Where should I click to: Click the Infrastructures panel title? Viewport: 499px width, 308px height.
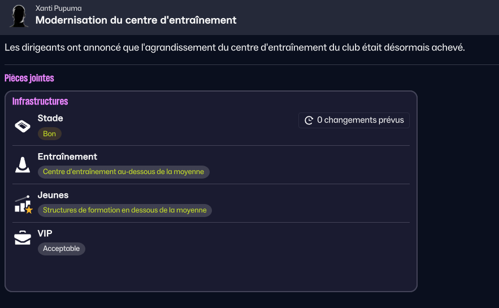point(40,102)
